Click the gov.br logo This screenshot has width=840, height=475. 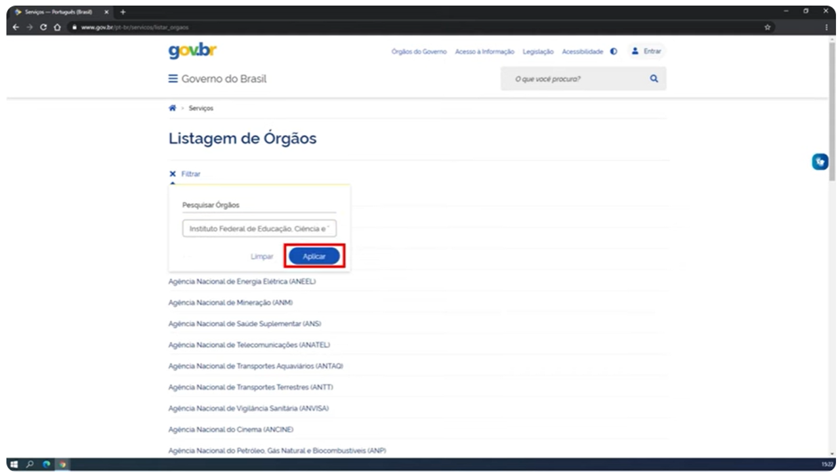click(192, 51)
